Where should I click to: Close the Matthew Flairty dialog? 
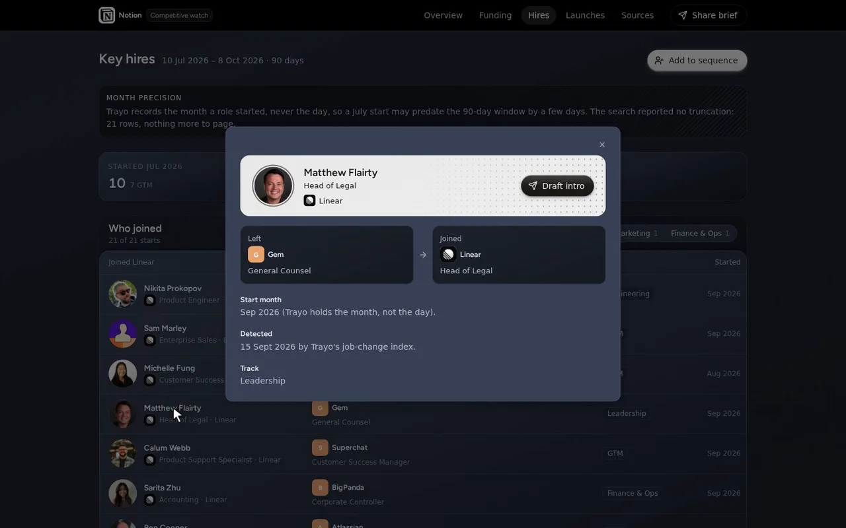pos(601,145)
